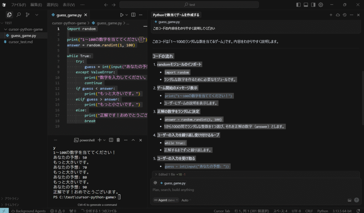Expand the アウトライン section
The image size is (364, 213).
[x=24, y=198]
